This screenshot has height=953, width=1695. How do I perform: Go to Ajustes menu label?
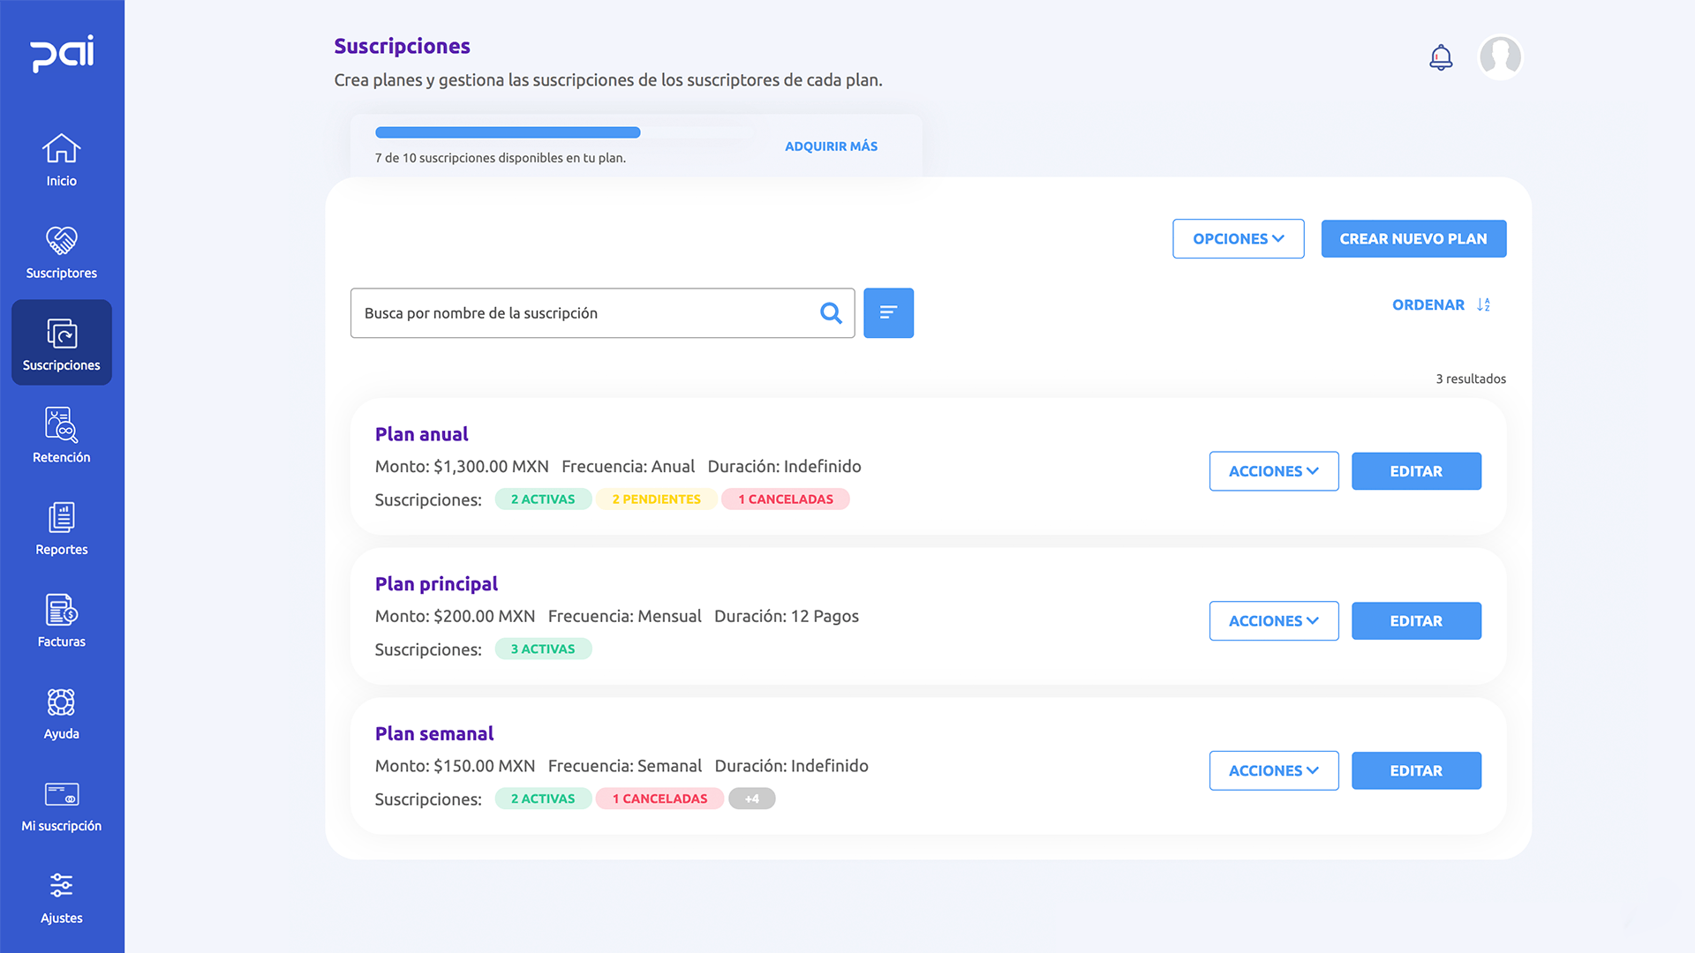click(62, 919)
